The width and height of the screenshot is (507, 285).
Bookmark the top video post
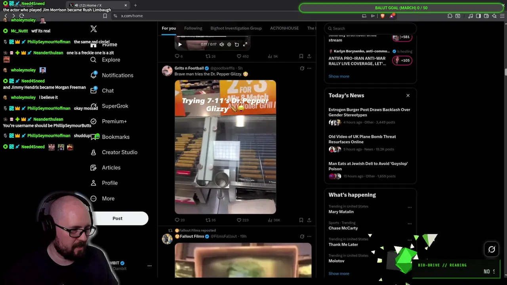coord(301,56)
